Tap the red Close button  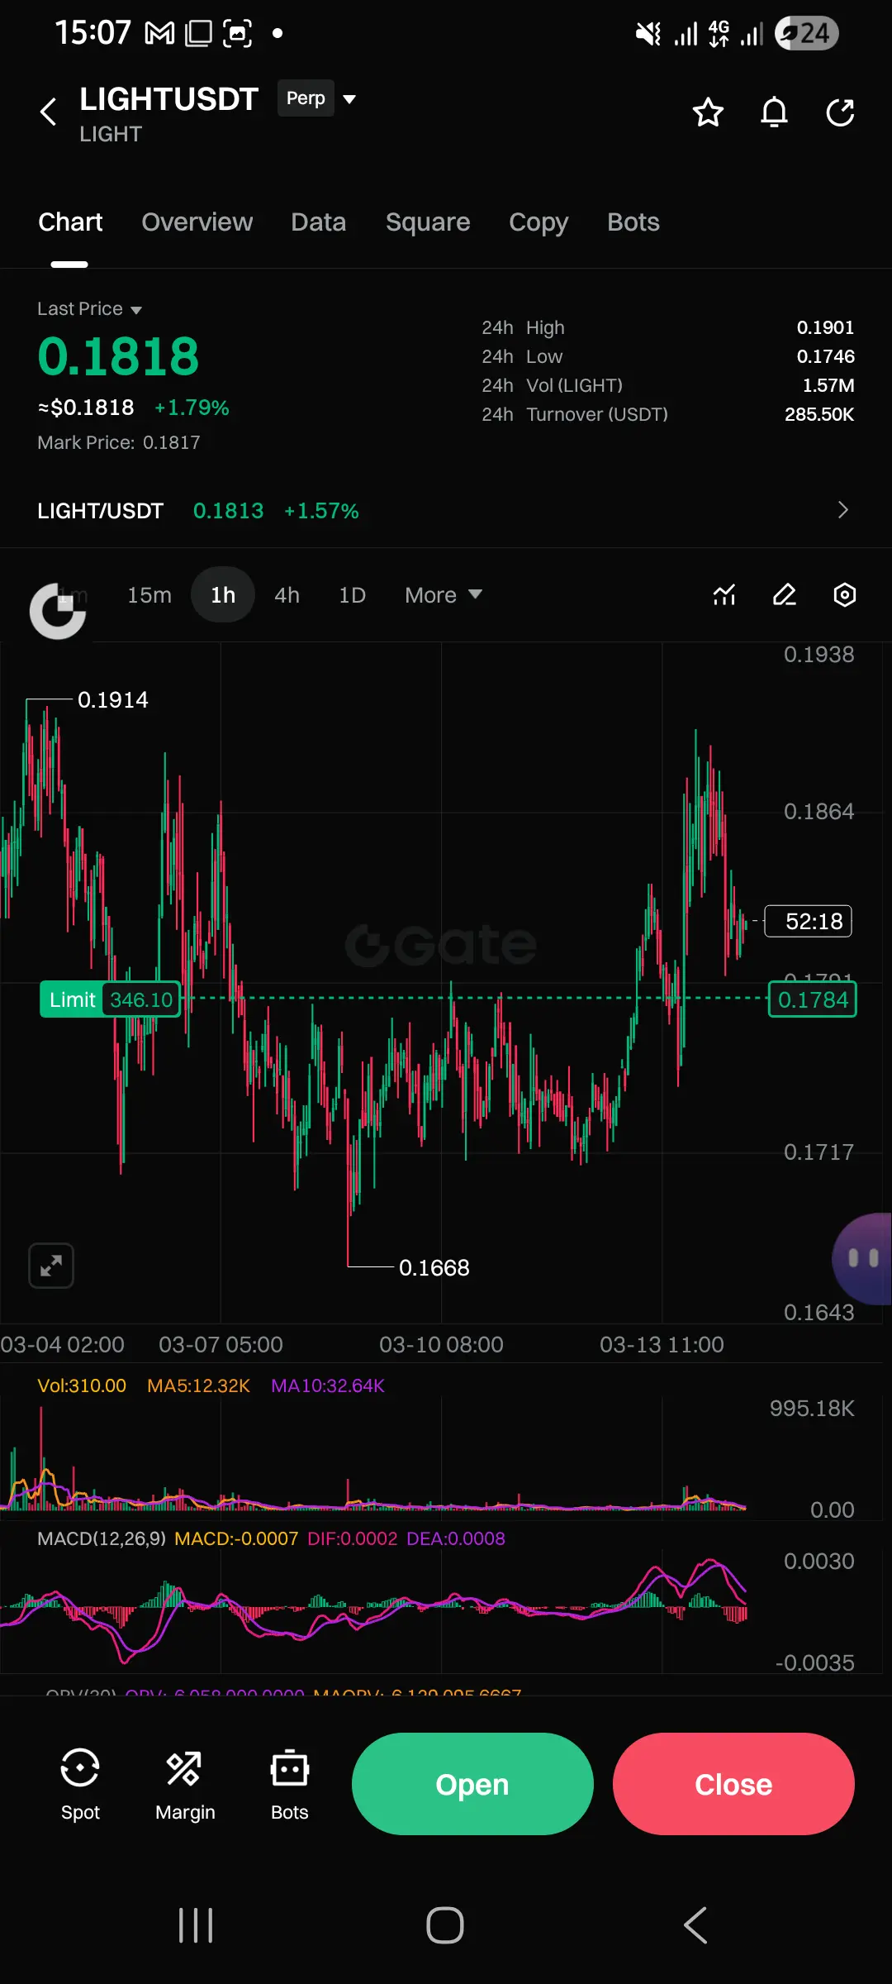tap(733, 1784)
